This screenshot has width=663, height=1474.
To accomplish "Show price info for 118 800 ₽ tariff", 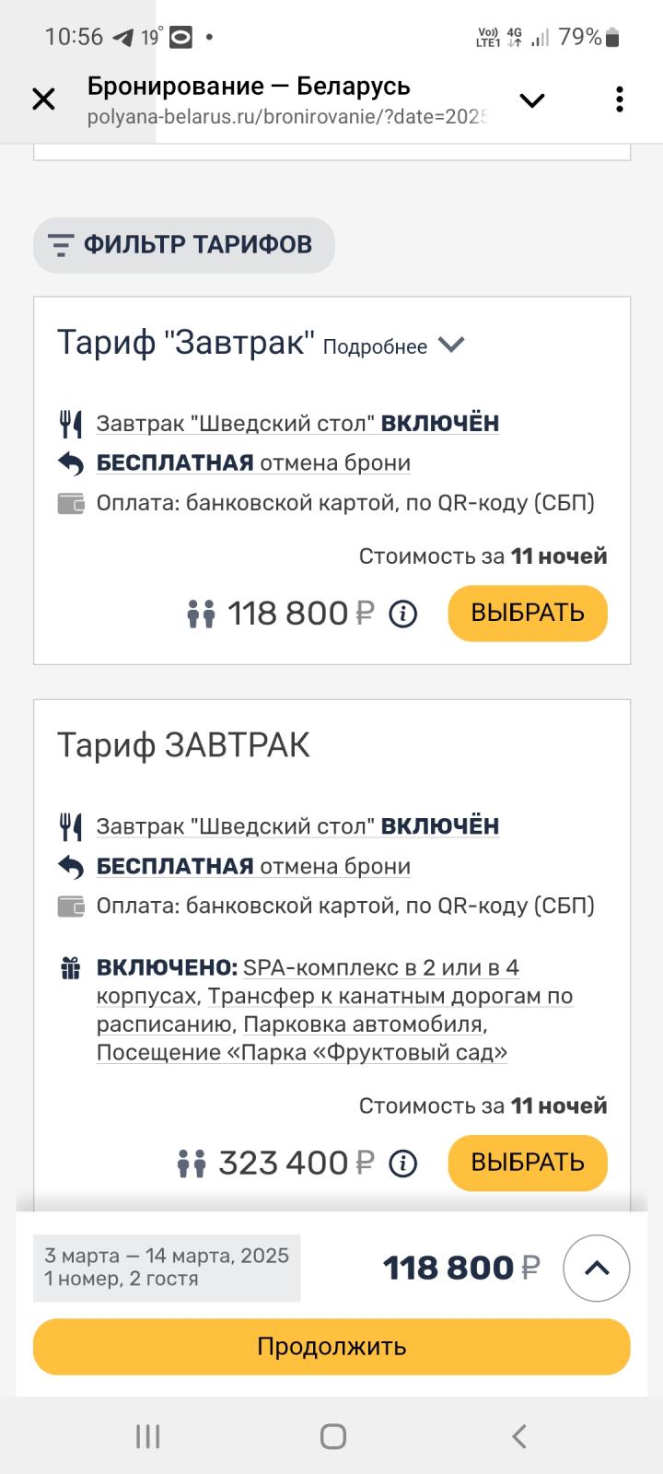I will point(402,614).
